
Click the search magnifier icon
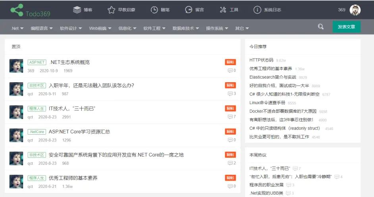point(320,27)
